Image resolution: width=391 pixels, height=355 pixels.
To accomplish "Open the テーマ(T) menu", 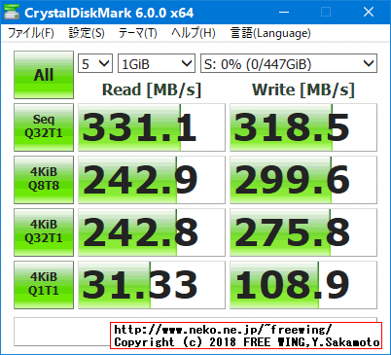I will pyautogui.click(x=138, y=33).
